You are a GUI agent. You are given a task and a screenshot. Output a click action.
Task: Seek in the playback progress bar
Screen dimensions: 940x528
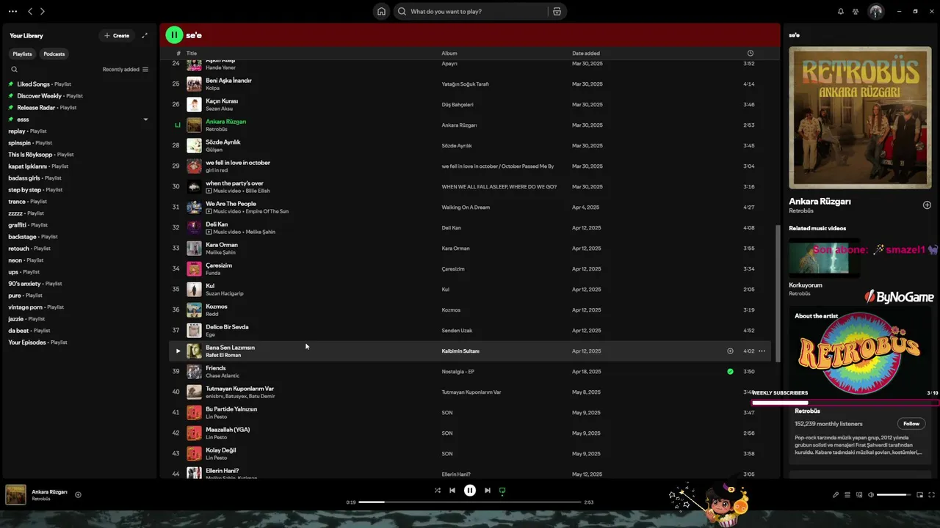pos(470,502)
